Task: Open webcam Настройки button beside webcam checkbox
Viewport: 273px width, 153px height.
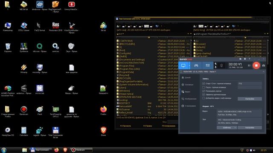Action: tap(250, 99)
